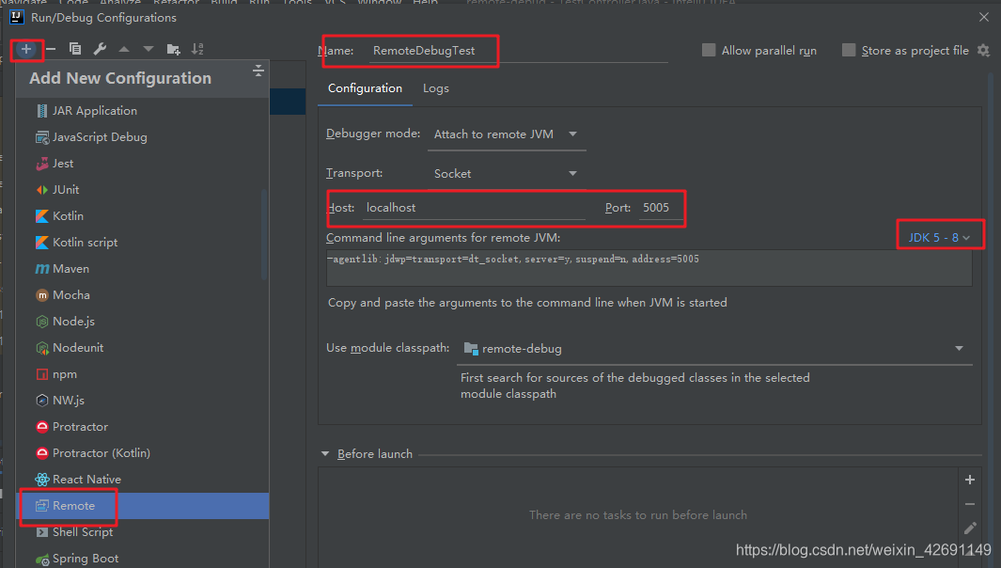Open Transport Socket dropdown
The height and width of the screenshot is (568, 1001).
(x=507, y=173)
